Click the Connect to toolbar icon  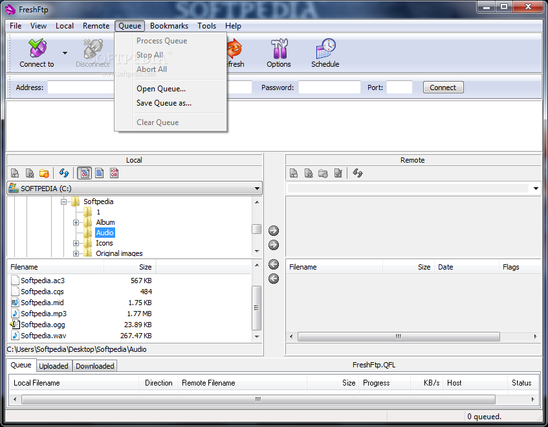38,48
